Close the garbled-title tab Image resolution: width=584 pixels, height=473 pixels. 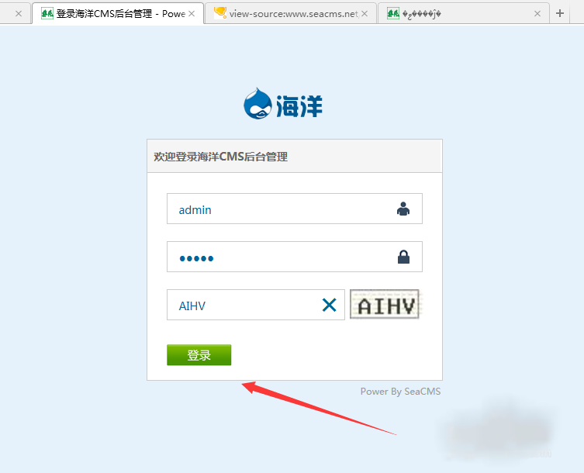[537, 14]
